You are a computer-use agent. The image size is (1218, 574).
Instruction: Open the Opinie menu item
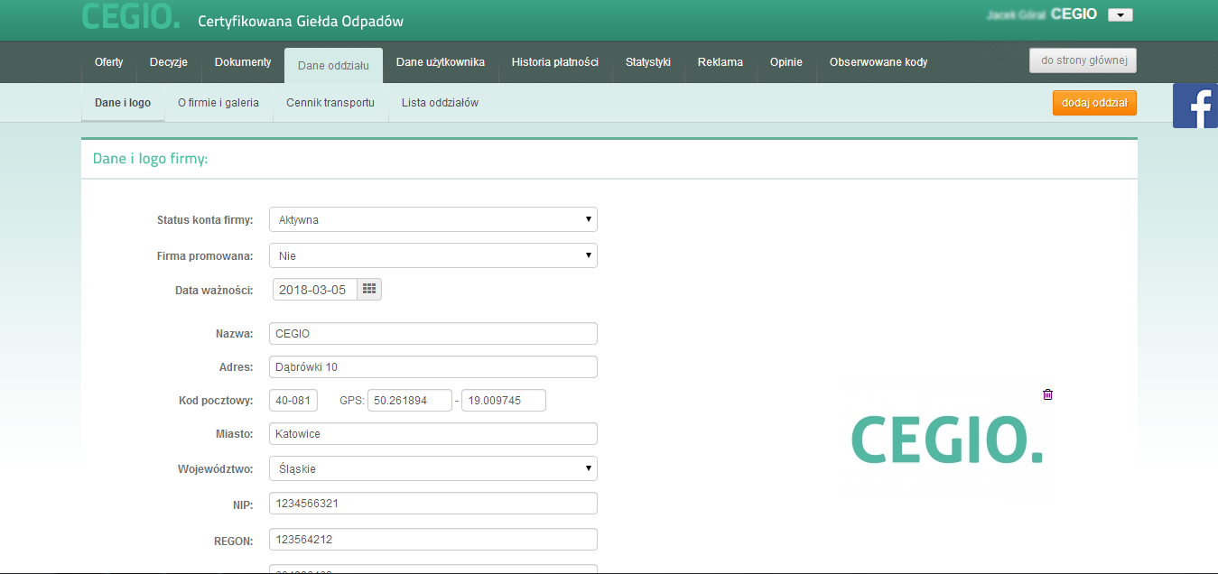pyautogui.click(x=786, y=62)
